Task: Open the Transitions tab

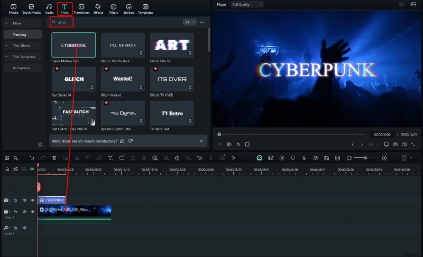Action: (81, 8)
